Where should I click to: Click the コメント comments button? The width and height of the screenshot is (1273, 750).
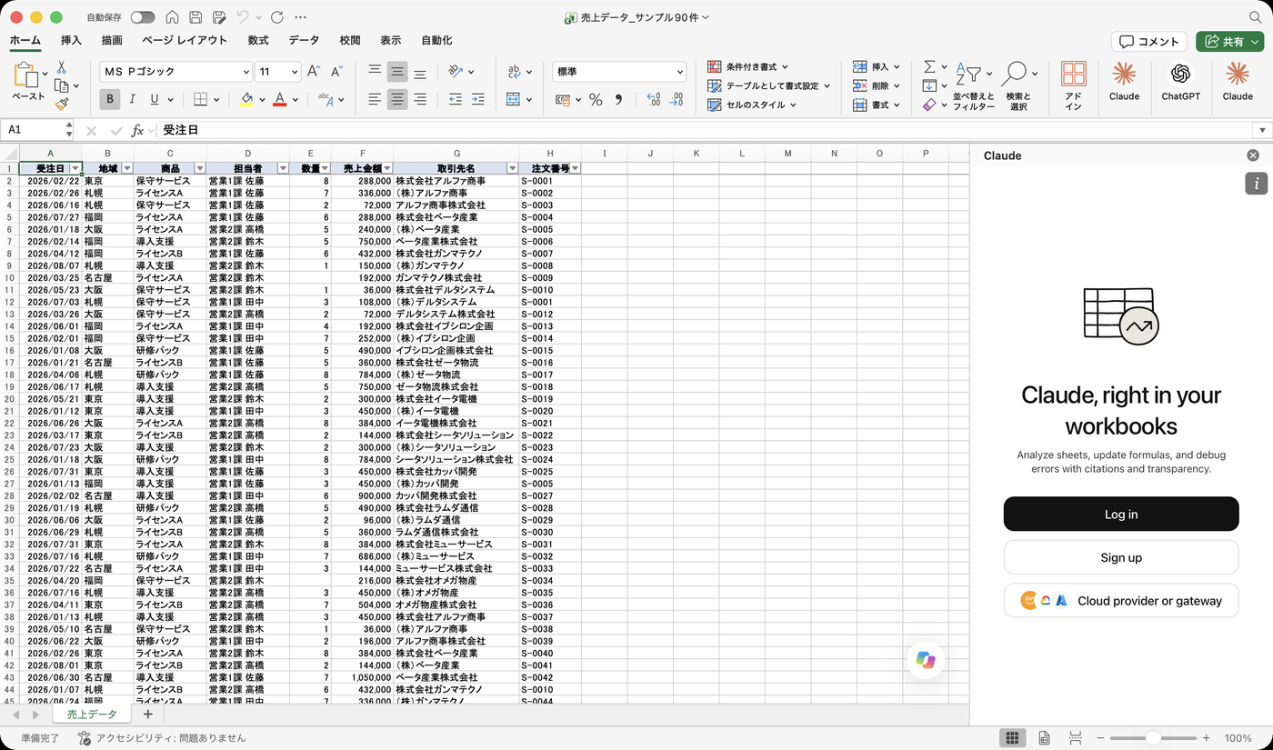pyautogui.click(x=1149, y=41)
